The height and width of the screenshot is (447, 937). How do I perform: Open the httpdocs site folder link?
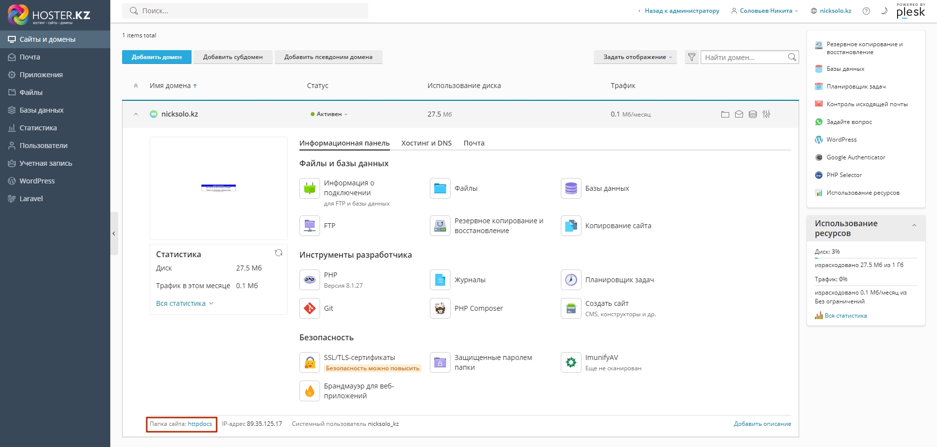click(x=200, y=424)
